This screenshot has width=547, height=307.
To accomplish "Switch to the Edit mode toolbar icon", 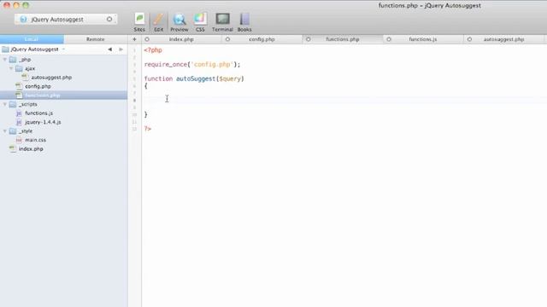I will (158, 23).
